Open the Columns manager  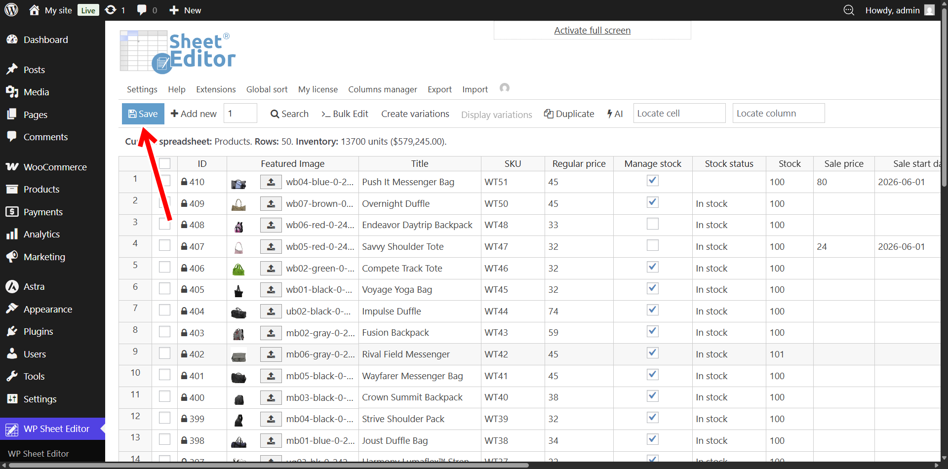(383, 89)
